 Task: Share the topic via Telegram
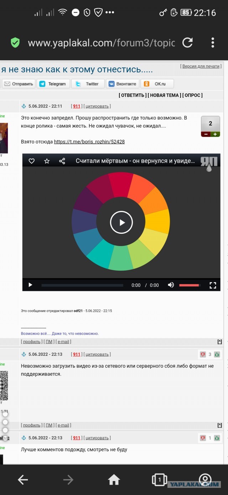(x=53, y=84)
